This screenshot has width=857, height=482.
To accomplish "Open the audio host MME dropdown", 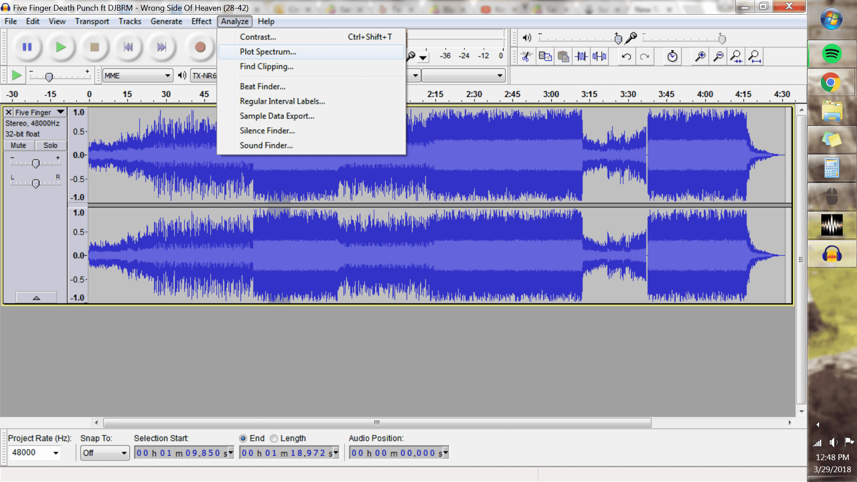I will tap(138, 75).
